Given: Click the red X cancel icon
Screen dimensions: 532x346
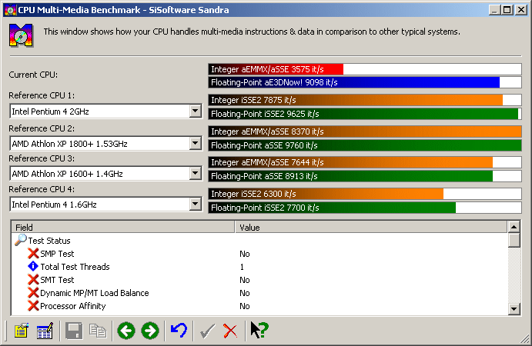Looking at the screenshot, I should pos(230,331).
